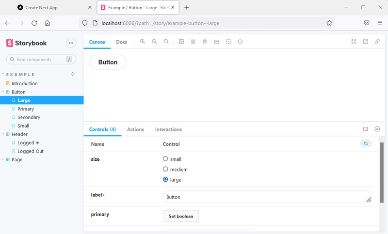Reset canvas zoom

click(x=166, y=42)
